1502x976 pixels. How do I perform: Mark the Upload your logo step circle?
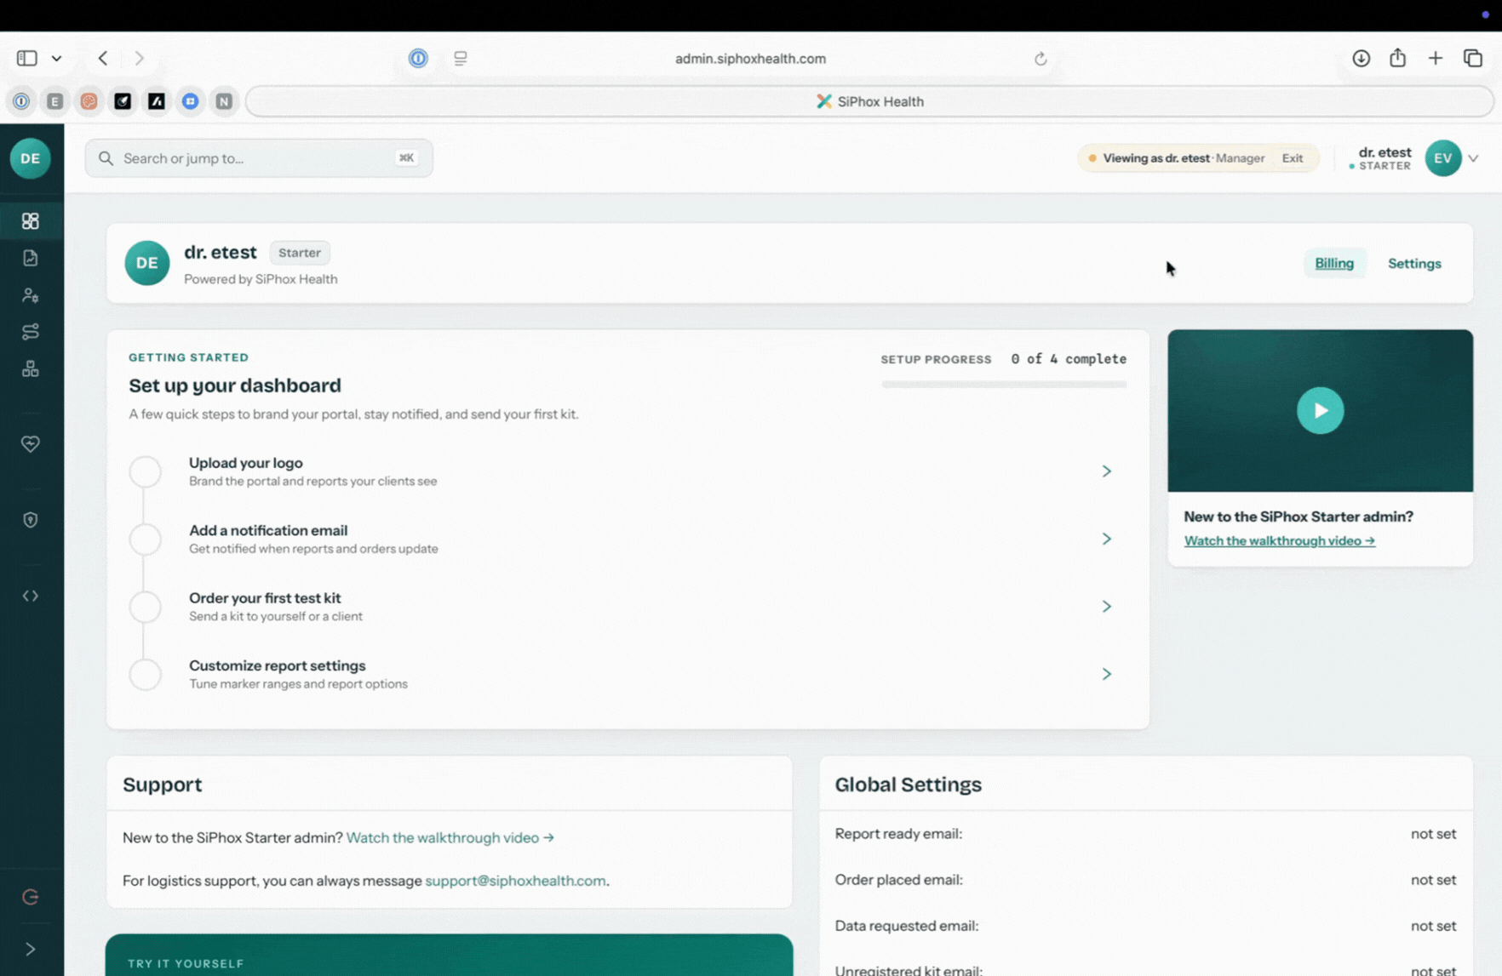pyautogui.click(x=146, y=471)
